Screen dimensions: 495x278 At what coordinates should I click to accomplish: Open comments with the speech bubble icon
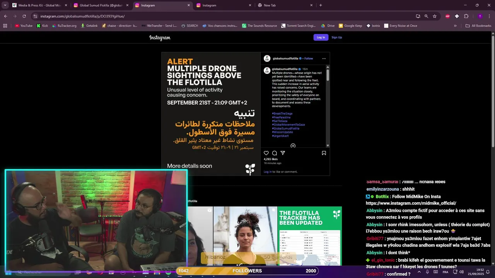[x=275, y=153]
